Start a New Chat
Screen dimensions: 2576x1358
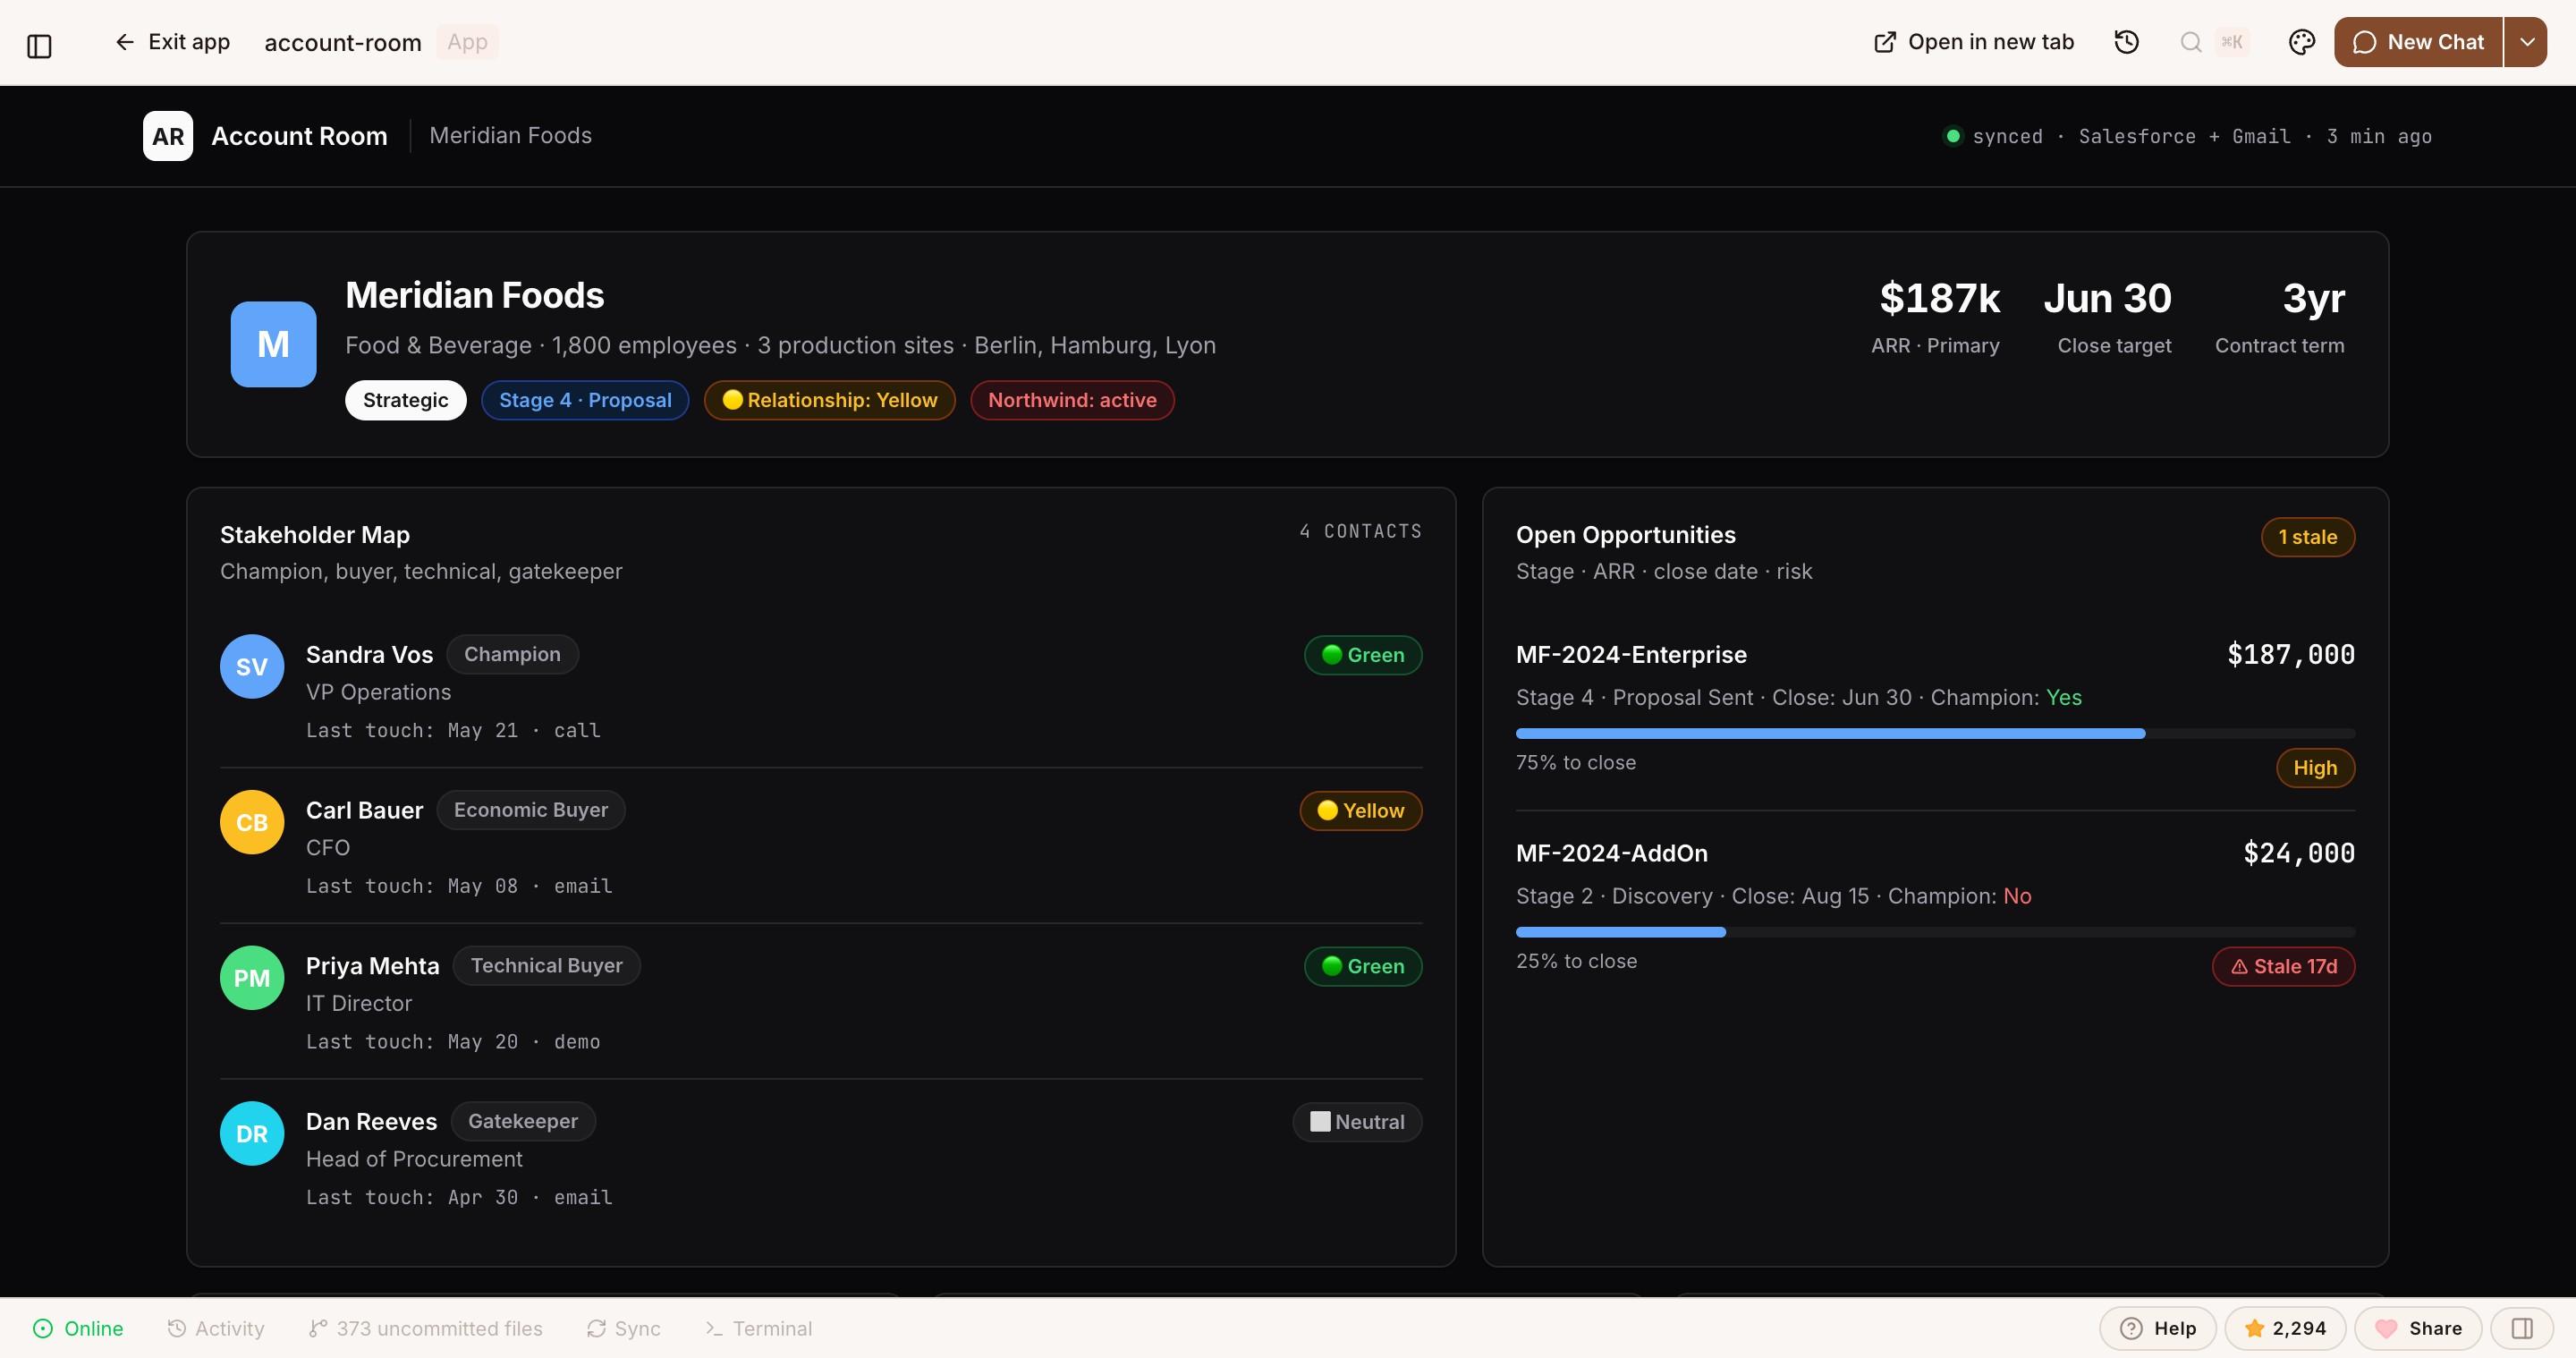2418,42
